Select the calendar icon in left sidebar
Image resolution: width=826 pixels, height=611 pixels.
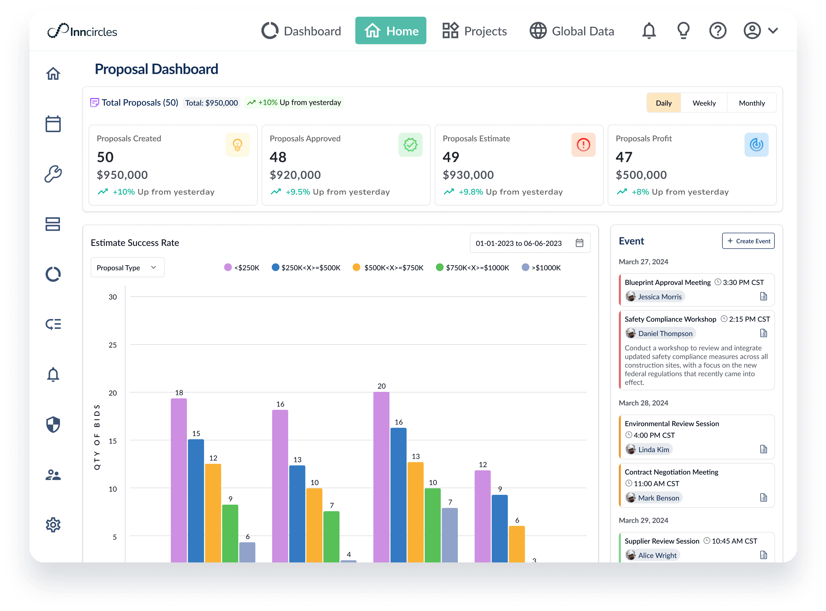click(53, 124)
